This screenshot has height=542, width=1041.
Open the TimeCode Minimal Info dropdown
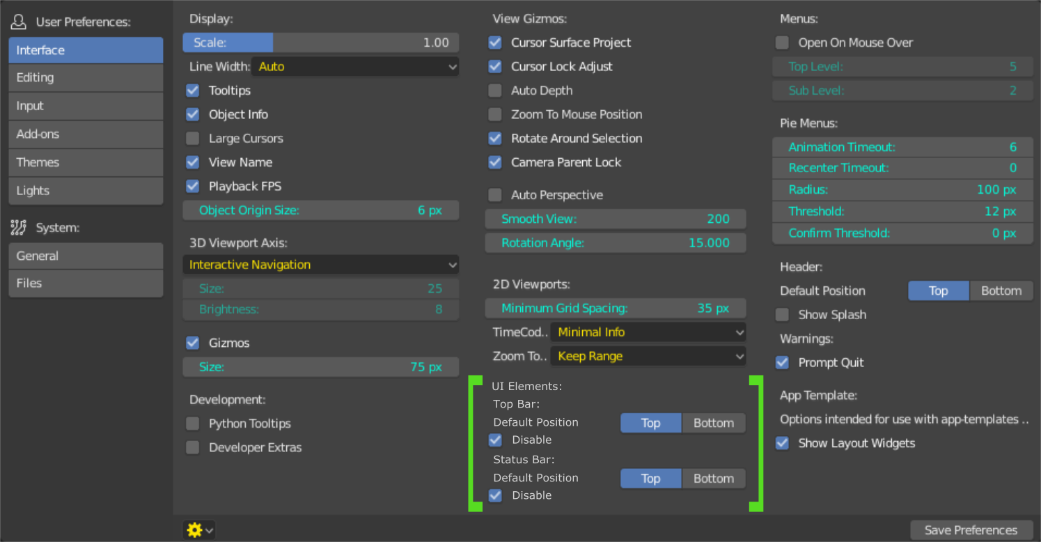pyautogui.click(x=648, y=332)
